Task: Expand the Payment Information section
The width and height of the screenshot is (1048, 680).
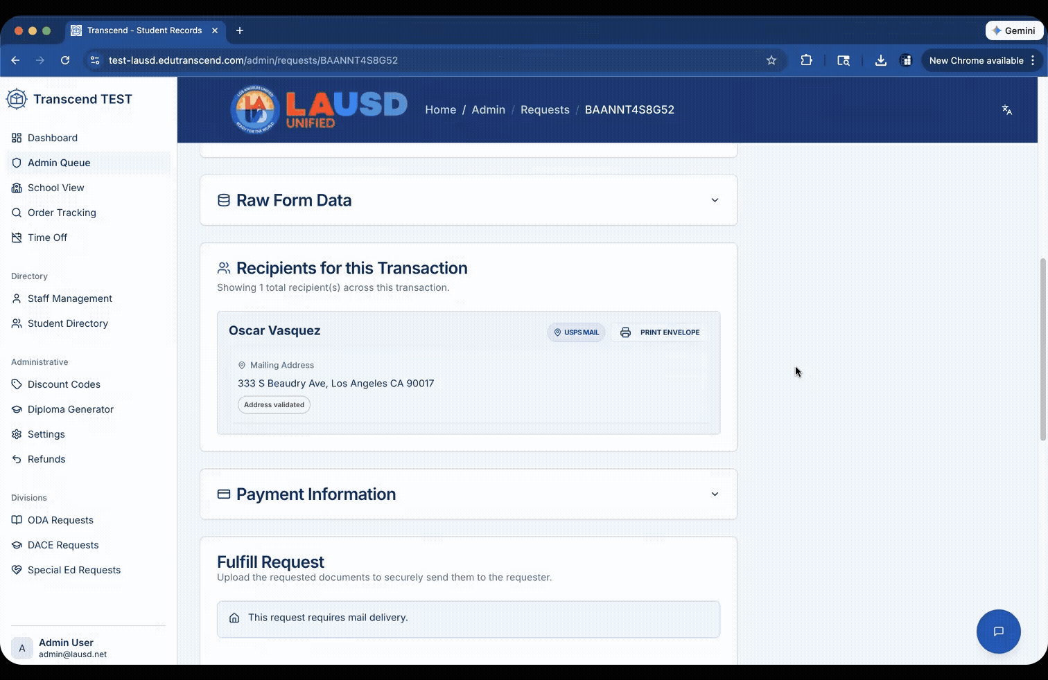Action: tap(469, 494)
